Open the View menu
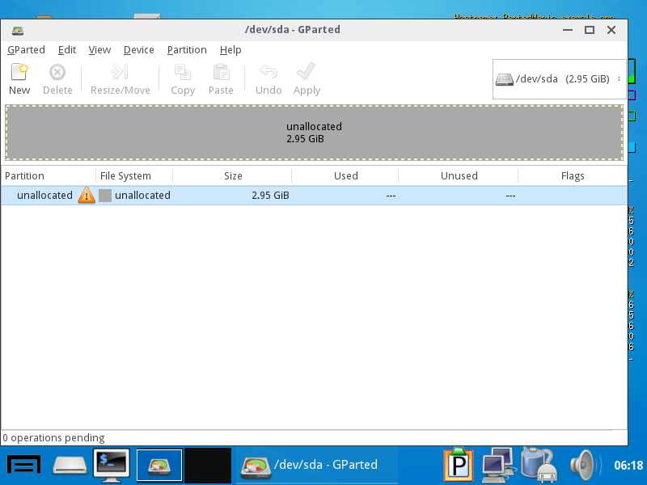 pos(99,49)
